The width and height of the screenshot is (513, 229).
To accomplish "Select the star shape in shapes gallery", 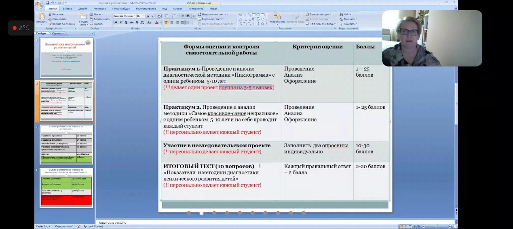I will [x=263, y=24].
